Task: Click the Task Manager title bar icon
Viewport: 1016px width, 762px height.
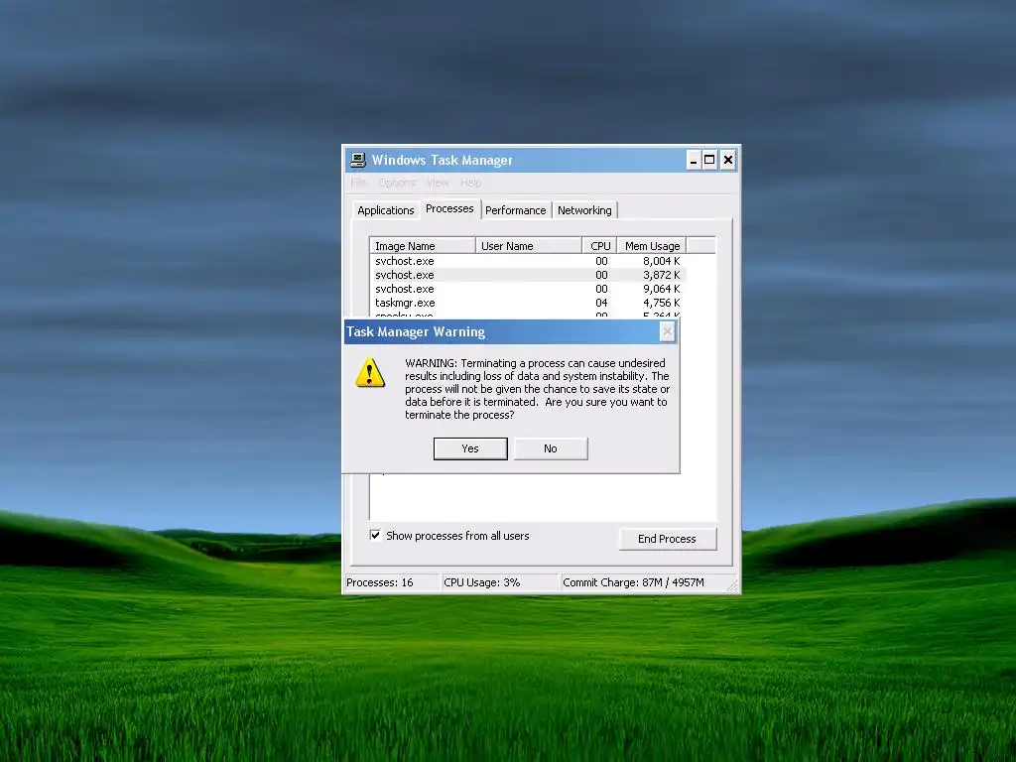Action: (357, 160)
